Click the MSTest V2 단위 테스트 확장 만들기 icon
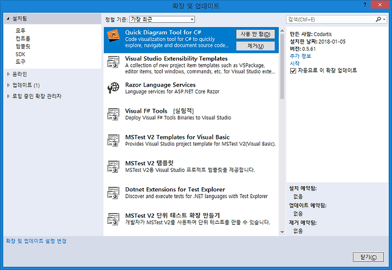The image size is (392, 270). [x=113, y=219]
